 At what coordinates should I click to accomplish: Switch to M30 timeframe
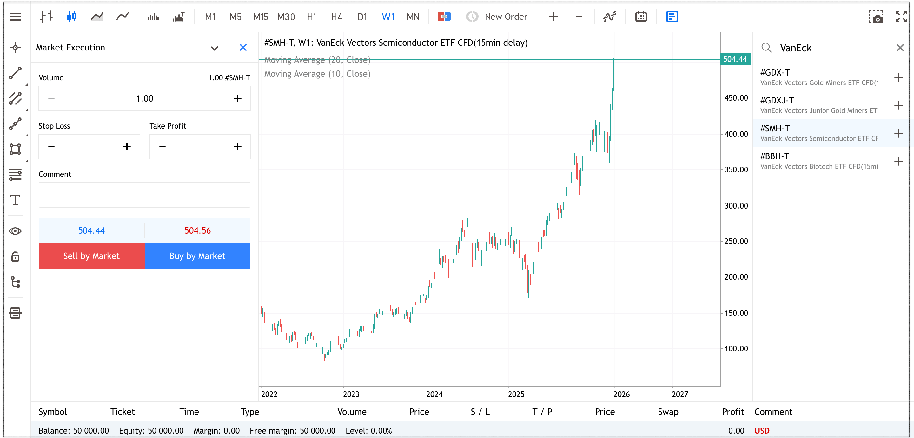coord(286,17)
